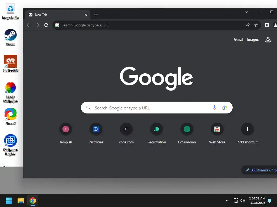277x207 pixels.
Task: Click the magnifier icon in the search box
Action: coord(88,108)
